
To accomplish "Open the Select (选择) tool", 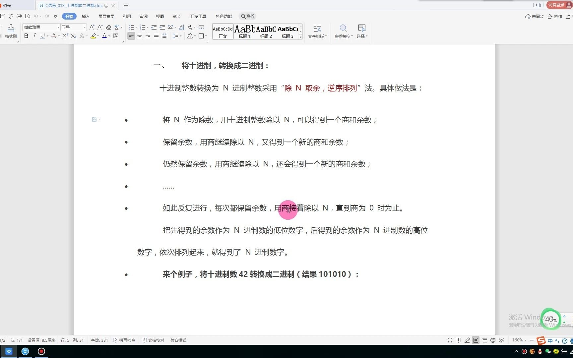I will pyautogui.click(x=362, y=31).
